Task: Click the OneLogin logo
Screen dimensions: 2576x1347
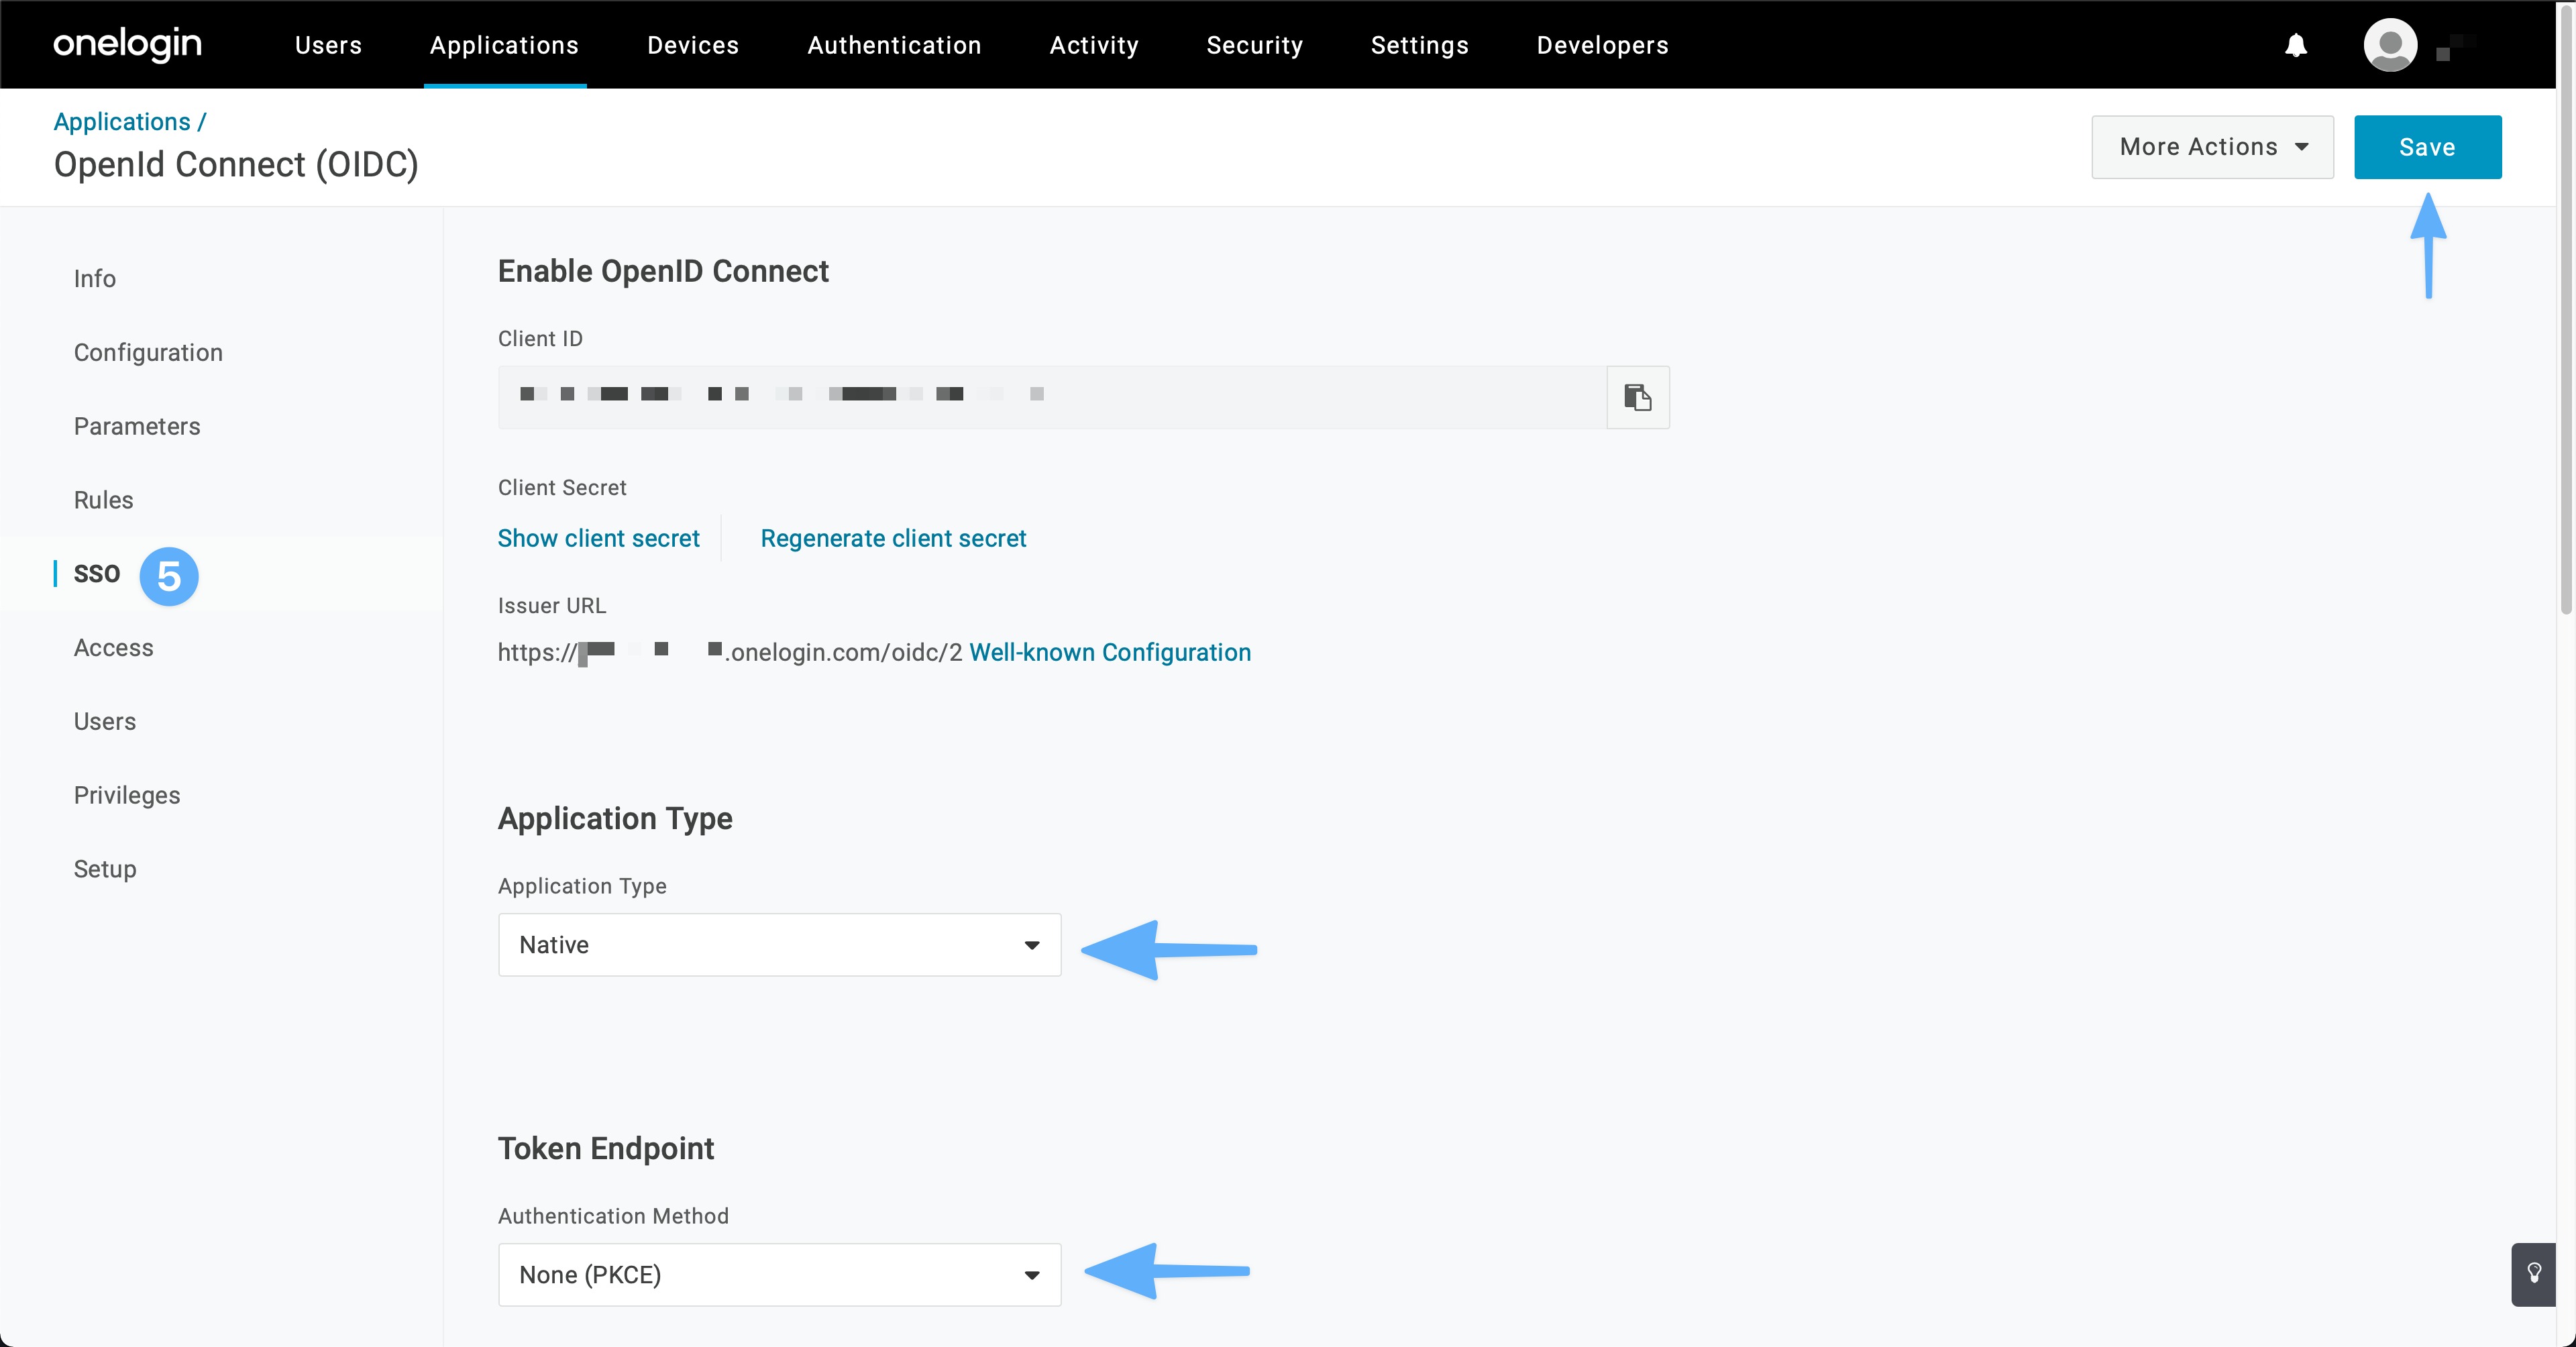Action: pos(127,45)
